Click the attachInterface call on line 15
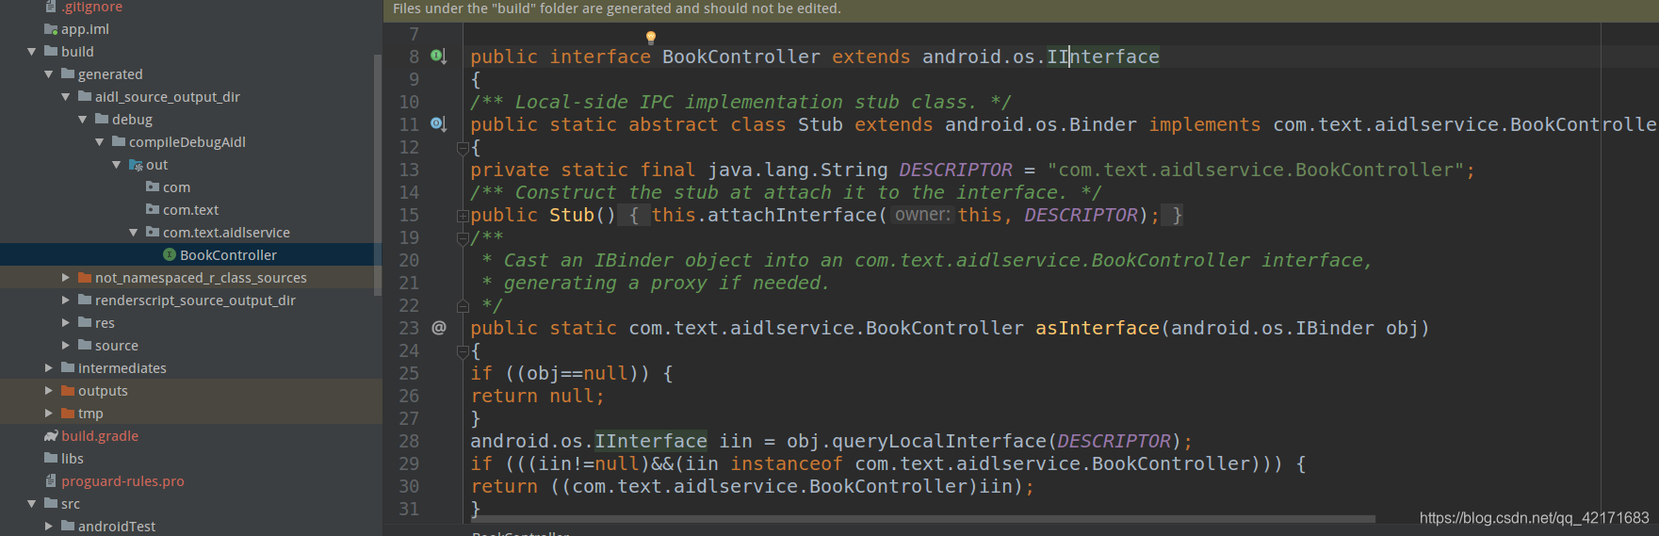This screenshot has height=536, width=1659. click(x=792, y=216)
